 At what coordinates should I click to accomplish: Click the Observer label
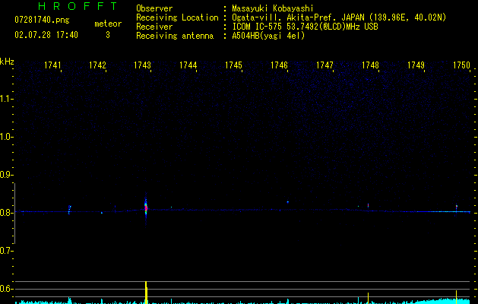tap(154, 8)
